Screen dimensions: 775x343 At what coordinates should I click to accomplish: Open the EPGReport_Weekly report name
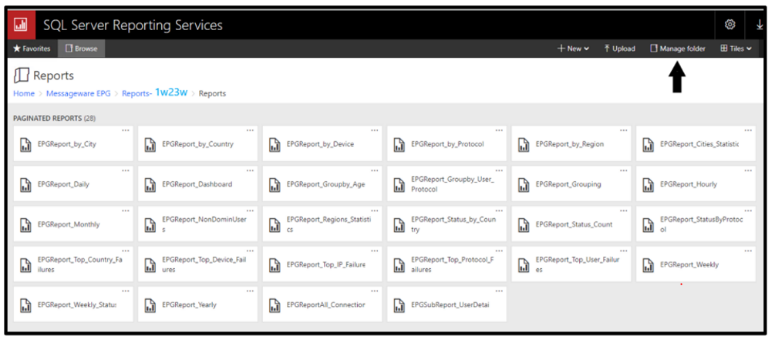click(689, 265)
